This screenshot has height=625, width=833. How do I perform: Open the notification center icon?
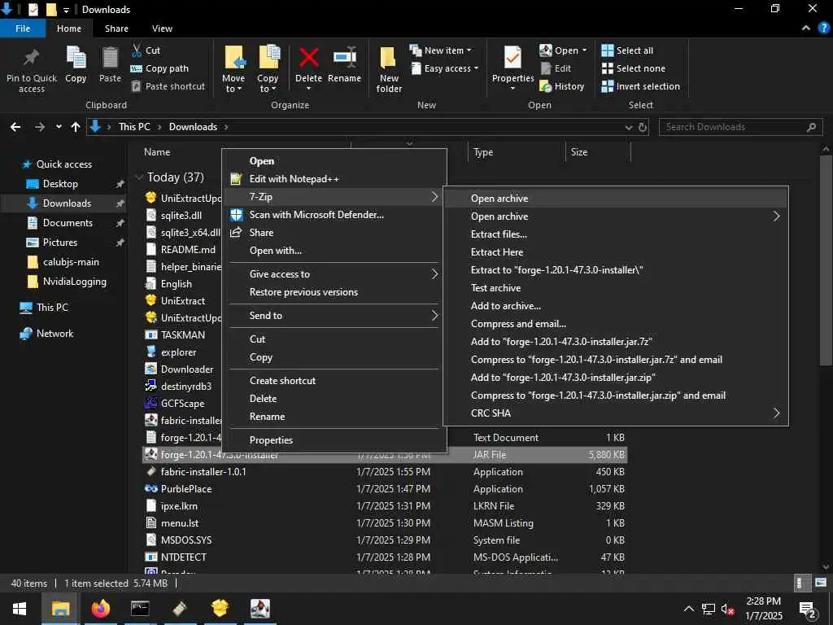[x=808, y=610]
